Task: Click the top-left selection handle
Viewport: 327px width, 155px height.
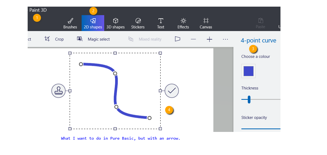Action: pos(70,53)
